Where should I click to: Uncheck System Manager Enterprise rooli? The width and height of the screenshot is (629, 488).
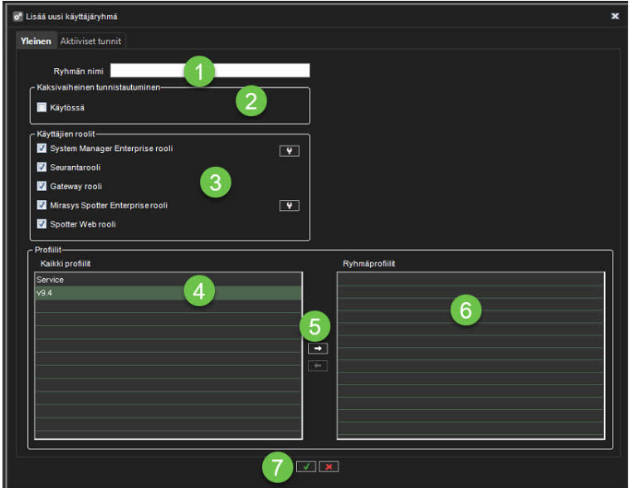[x=41, y=149]
